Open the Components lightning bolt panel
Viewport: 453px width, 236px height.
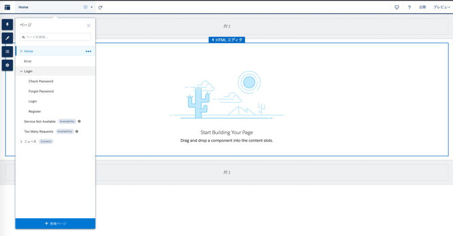(x=7, y=25)
